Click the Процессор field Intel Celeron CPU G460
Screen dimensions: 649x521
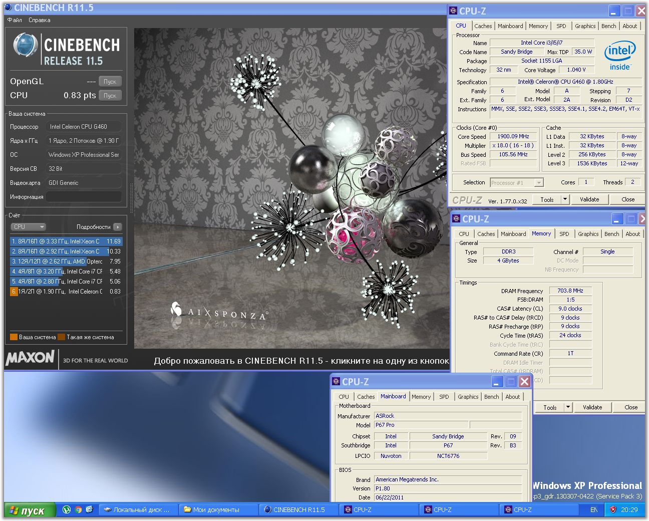click(x=84, y=127)
